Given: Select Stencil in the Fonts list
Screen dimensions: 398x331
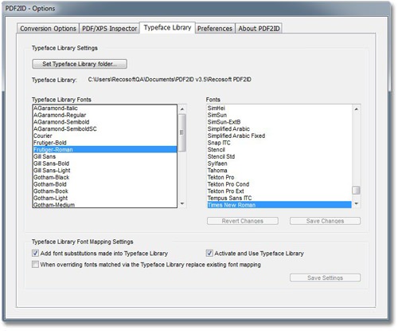Looking at the screenshot, I should 279,150.
